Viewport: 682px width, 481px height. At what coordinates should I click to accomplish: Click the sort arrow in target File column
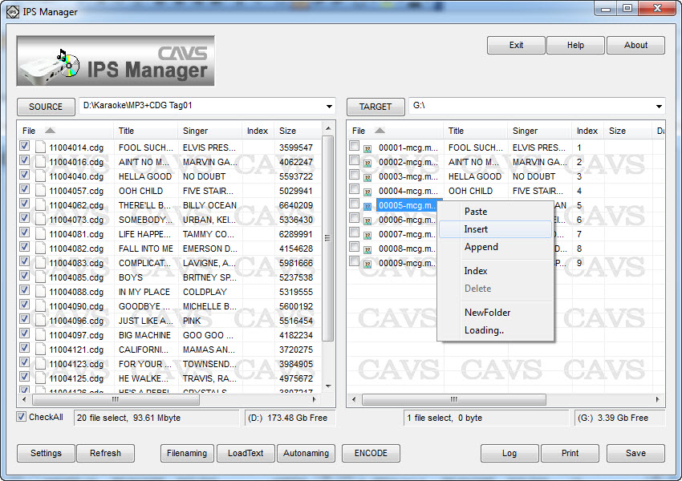(380, 131)
